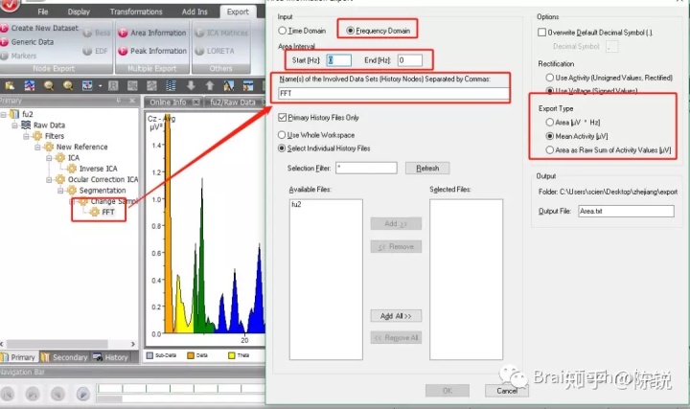Click the Raw Data node icon
690x409 pixels.
(26, 125)
